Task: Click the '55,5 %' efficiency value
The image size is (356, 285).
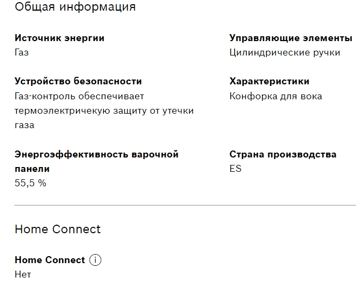Action: click(x=30, y=183)
